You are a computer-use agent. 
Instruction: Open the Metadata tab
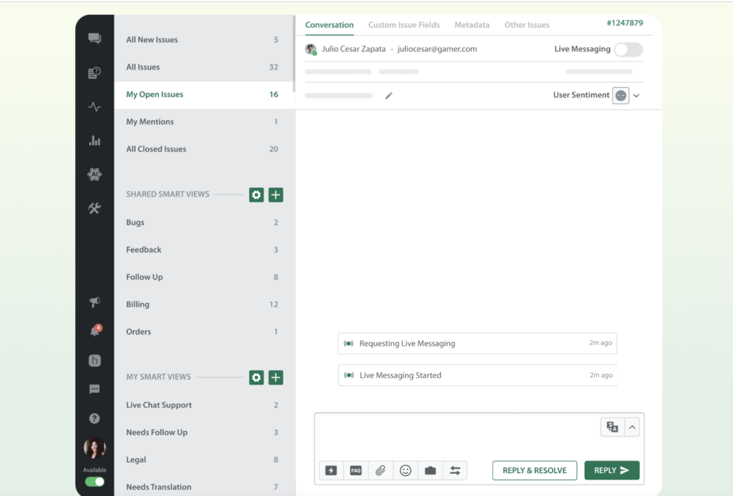tap(472, 25)
